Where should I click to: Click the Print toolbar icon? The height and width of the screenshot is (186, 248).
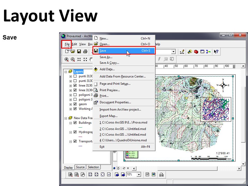point(85,51)
